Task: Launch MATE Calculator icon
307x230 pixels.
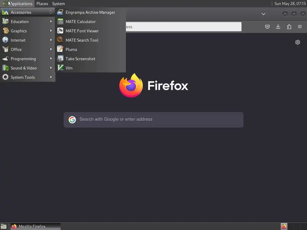Action: pos(60,22)
